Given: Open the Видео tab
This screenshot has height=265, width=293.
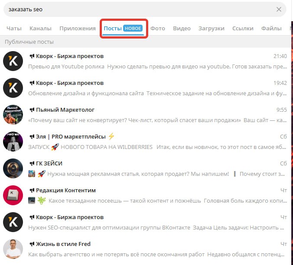Looking at the screenshot, I should (182, 29).
